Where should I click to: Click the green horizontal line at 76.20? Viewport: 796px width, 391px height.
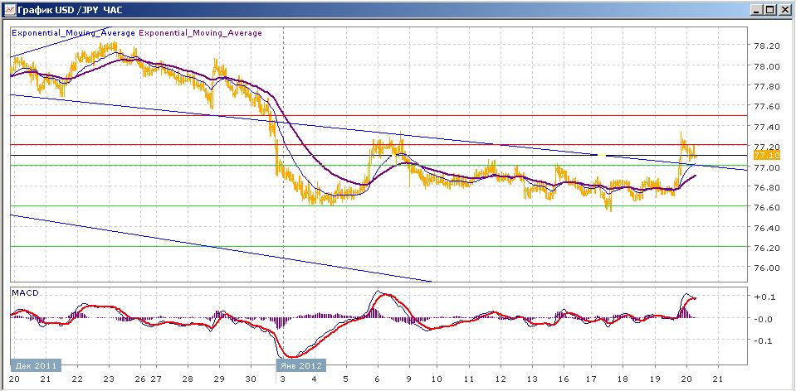379,246
